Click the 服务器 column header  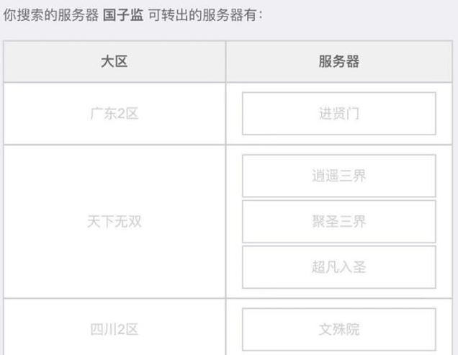[339, 62]
